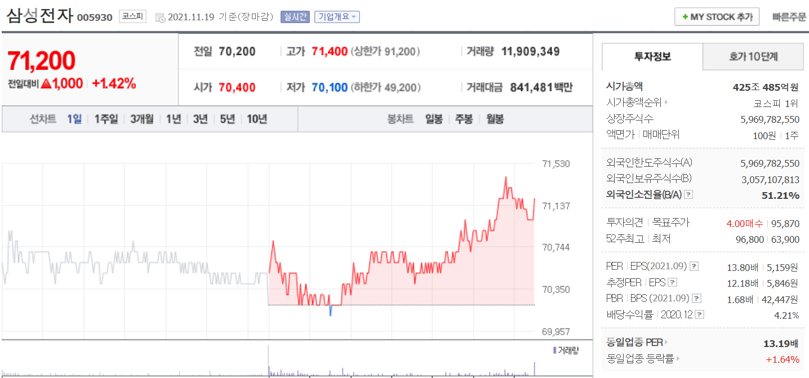This screenshot has height=378, width=809.
Task: Open help icon next to 외국인소진율(B/A)
Action: coord(688,194)
